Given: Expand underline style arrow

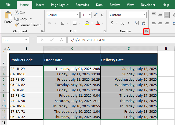Looking at the screenshot, I should point(67,23).
